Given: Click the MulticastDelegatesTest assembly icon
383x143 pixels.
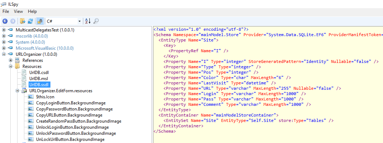Looking at the screenshot, I should tap(10, 30).
